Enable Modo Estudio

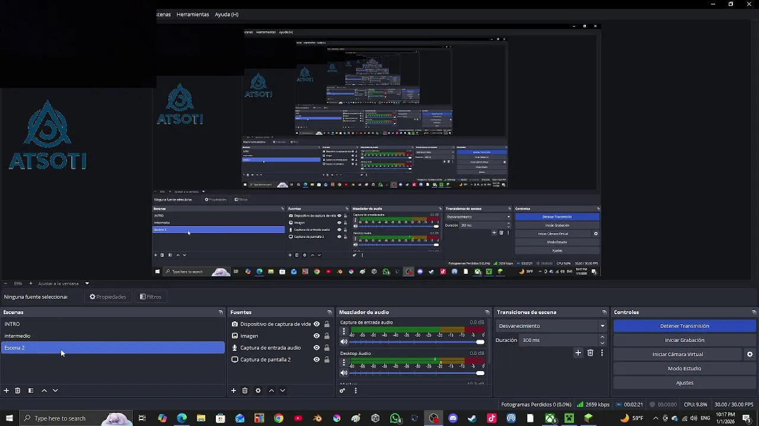click(684, 369)
